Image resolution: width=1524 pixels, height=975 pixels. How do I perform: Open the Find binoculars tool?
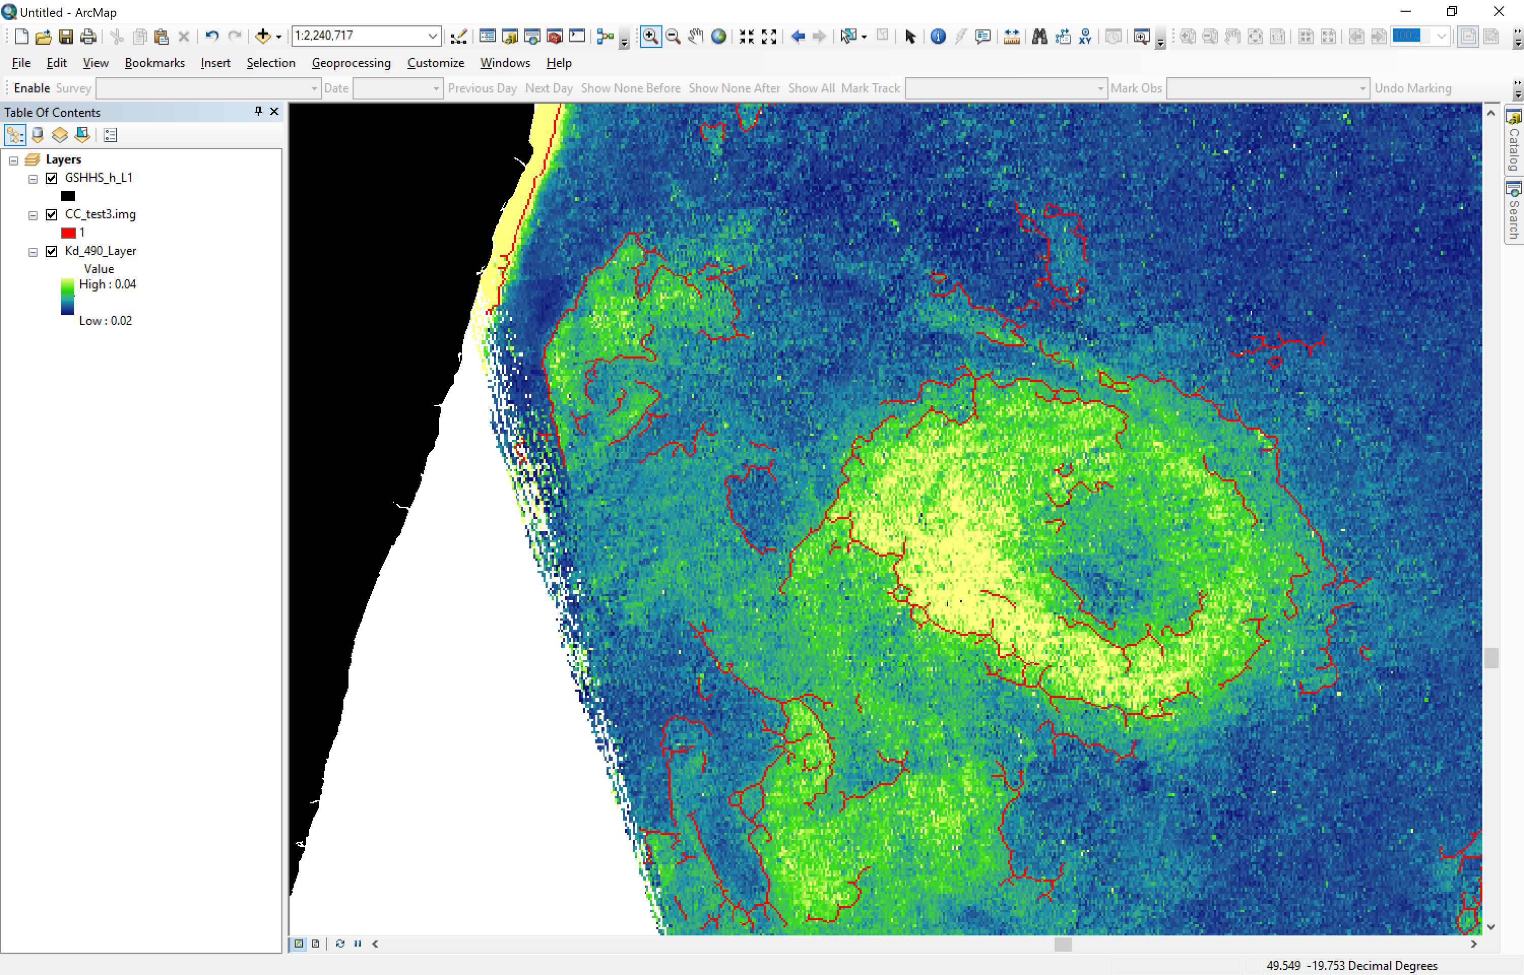(x=1040, y=36)
